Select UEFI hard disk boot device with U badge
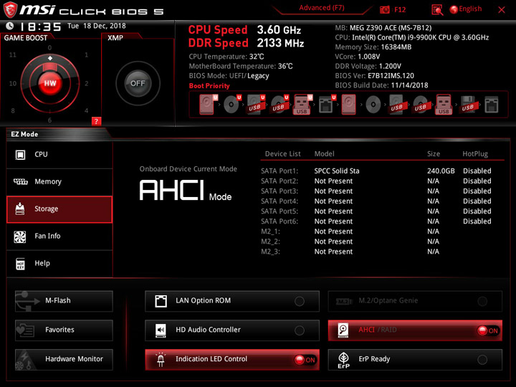516x387 pixels. click(x=209, y=105)
